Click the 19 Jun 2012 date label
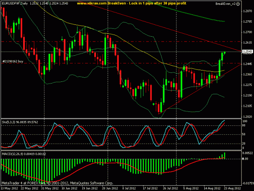 (89, 189)
